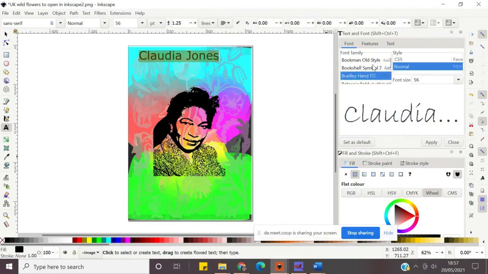Click the Hide link on sharing bar
The height and width of the screenshot is (274, 488).
tap(388, 233)
